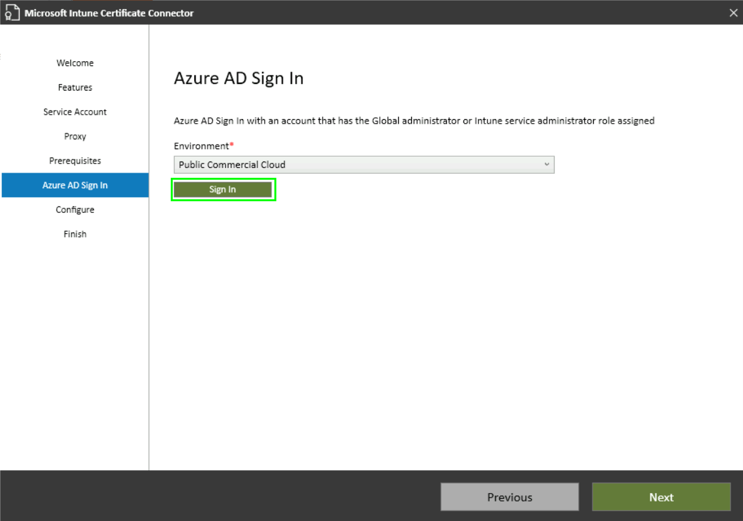Open the Prerequisites step
The image size is (743, 521).
(75, 161)
